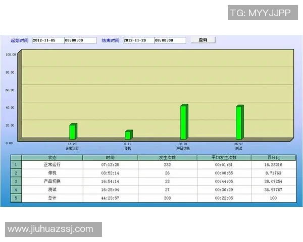Click the 查询 query button
Viewport: 303px width, 242px height.
tap(203, 40)
